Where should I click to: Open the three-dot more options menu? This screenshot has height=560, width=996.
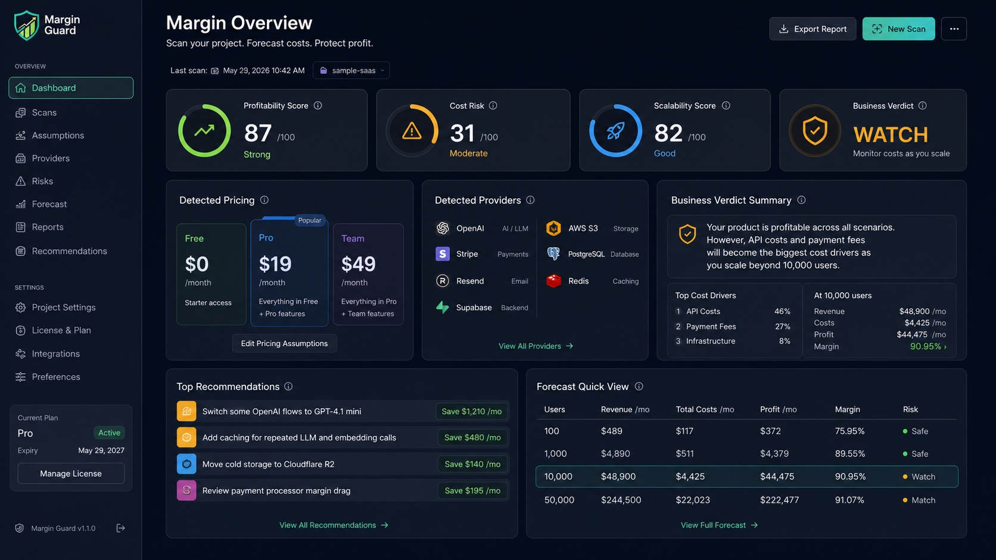click(954, 29)
